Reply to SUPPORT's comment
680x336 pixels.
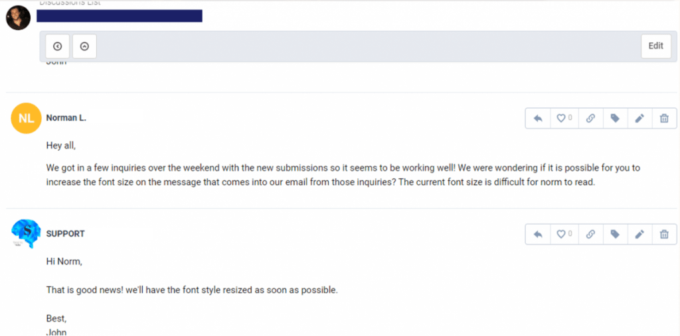point(538,234)
